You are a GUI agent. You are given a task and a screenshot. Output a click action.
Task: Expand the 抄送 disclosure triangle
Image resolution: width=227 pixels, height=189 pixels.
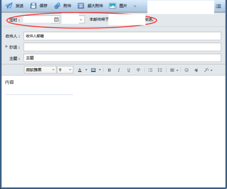click(6, 46)
